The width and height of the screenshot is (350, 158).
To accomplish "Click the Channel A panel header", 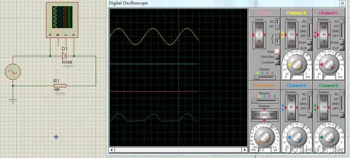I will pyautogui.click(x=297, y=13).
